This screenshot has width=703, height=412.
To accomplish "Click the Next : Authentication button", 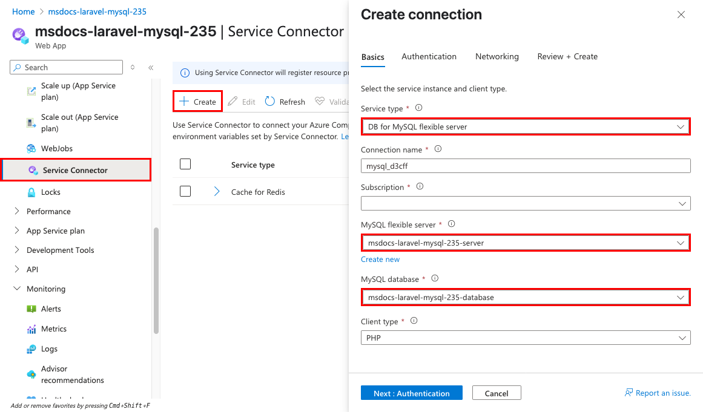I will coord(411,393).
